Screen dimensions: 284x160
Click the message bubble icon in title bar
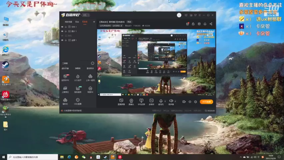point(186,15)
